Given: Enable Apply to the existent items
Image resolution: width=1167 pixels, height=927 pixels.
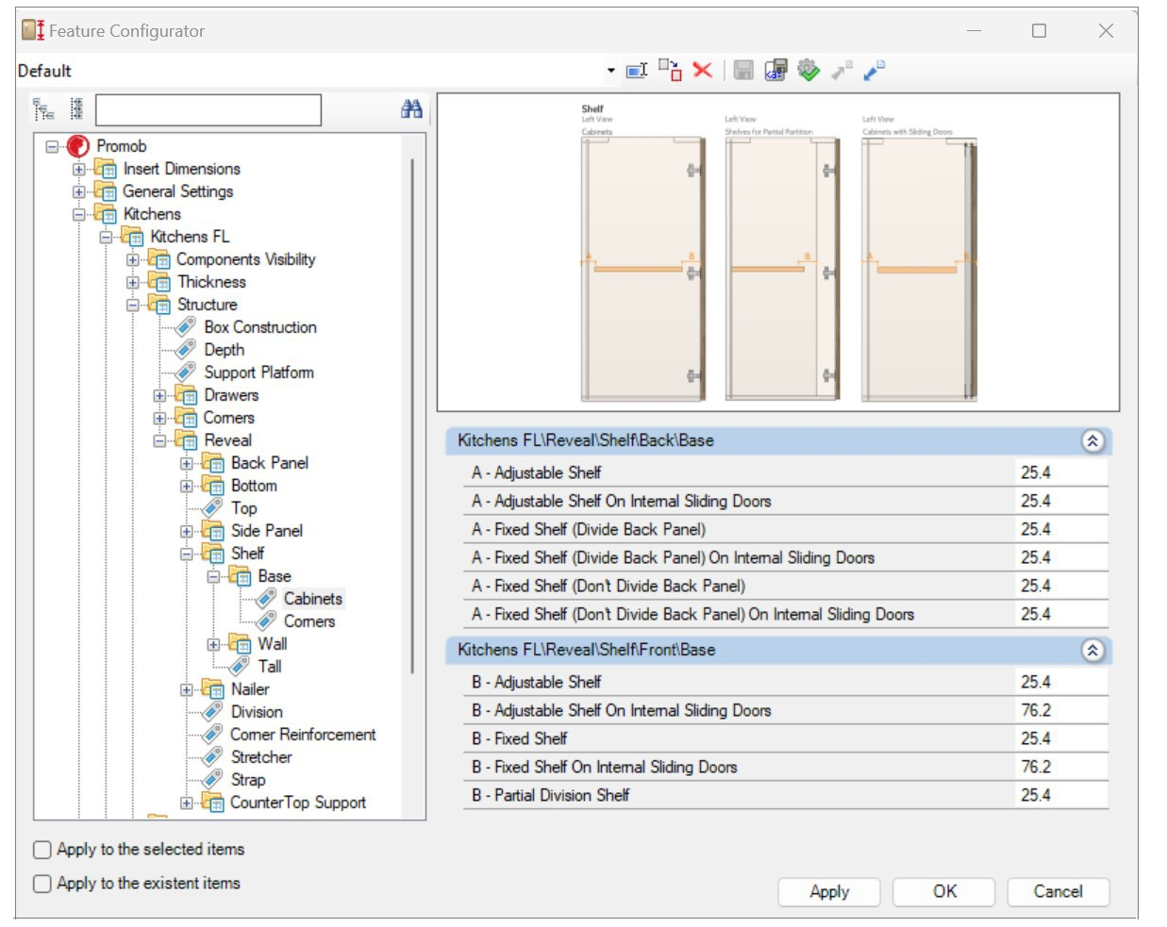Looking at the screenshot, I should pos(42,884).
